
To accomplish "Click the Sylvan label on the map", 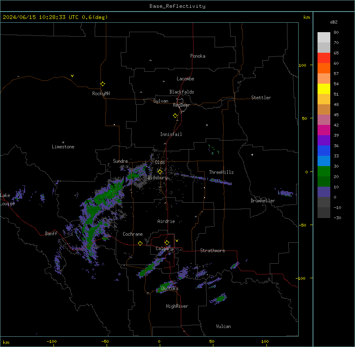I will (x=161, y=101).
